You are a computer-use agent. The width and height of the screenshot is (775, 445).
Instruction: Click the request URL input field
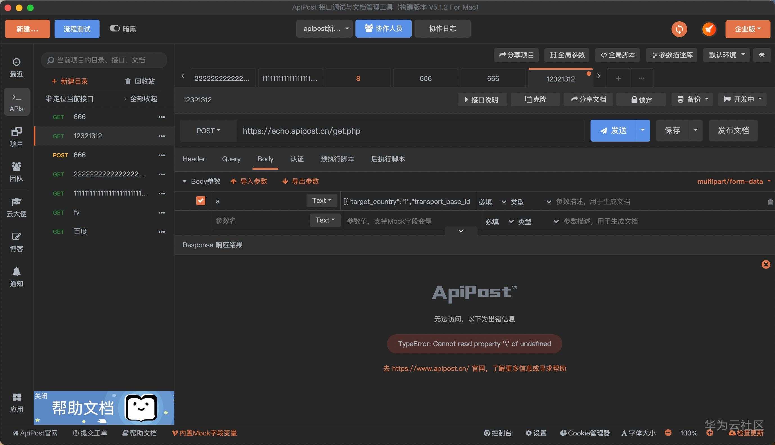click(x=410, y=131)
